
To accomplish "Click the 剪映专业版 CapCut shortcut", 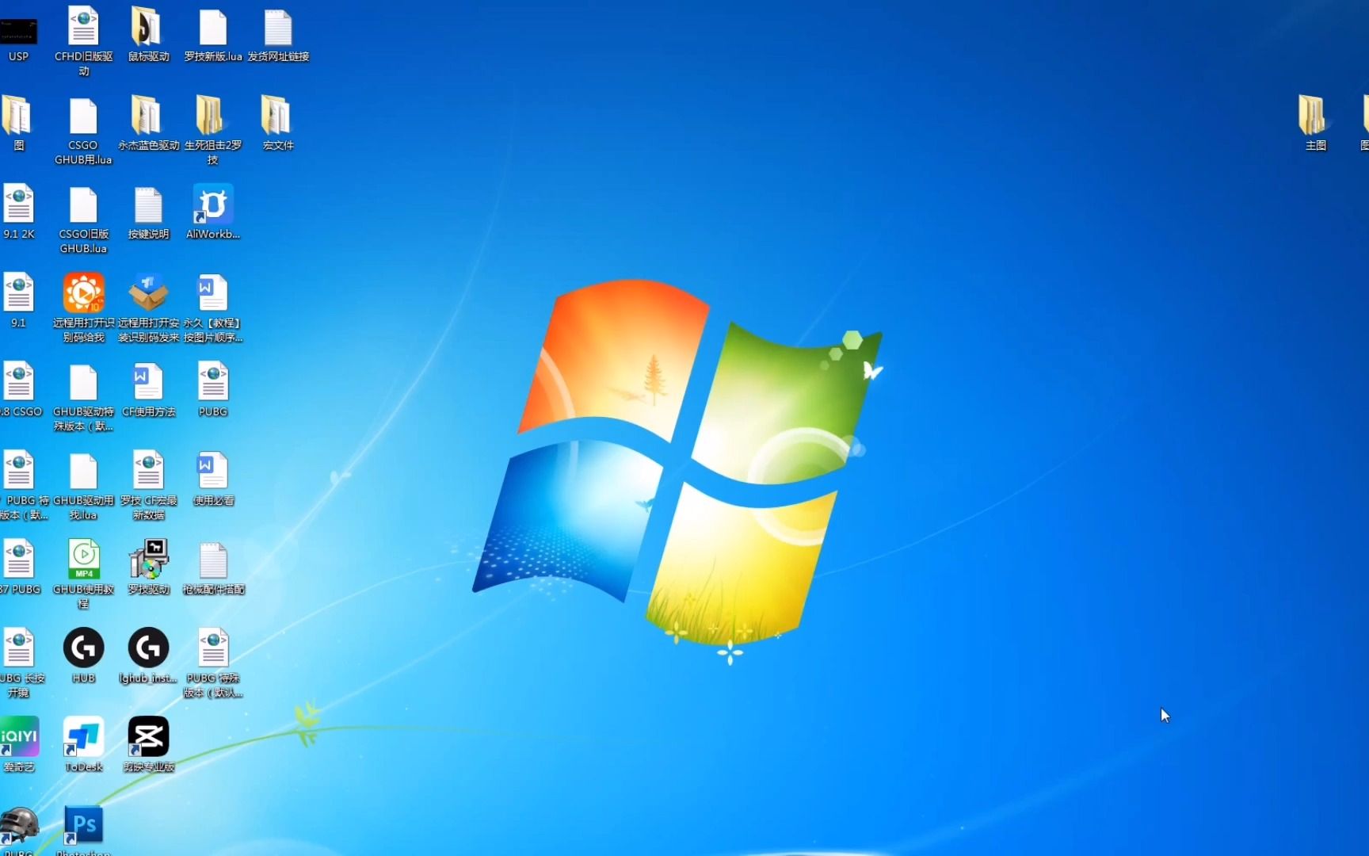I will tap(148, 736).
